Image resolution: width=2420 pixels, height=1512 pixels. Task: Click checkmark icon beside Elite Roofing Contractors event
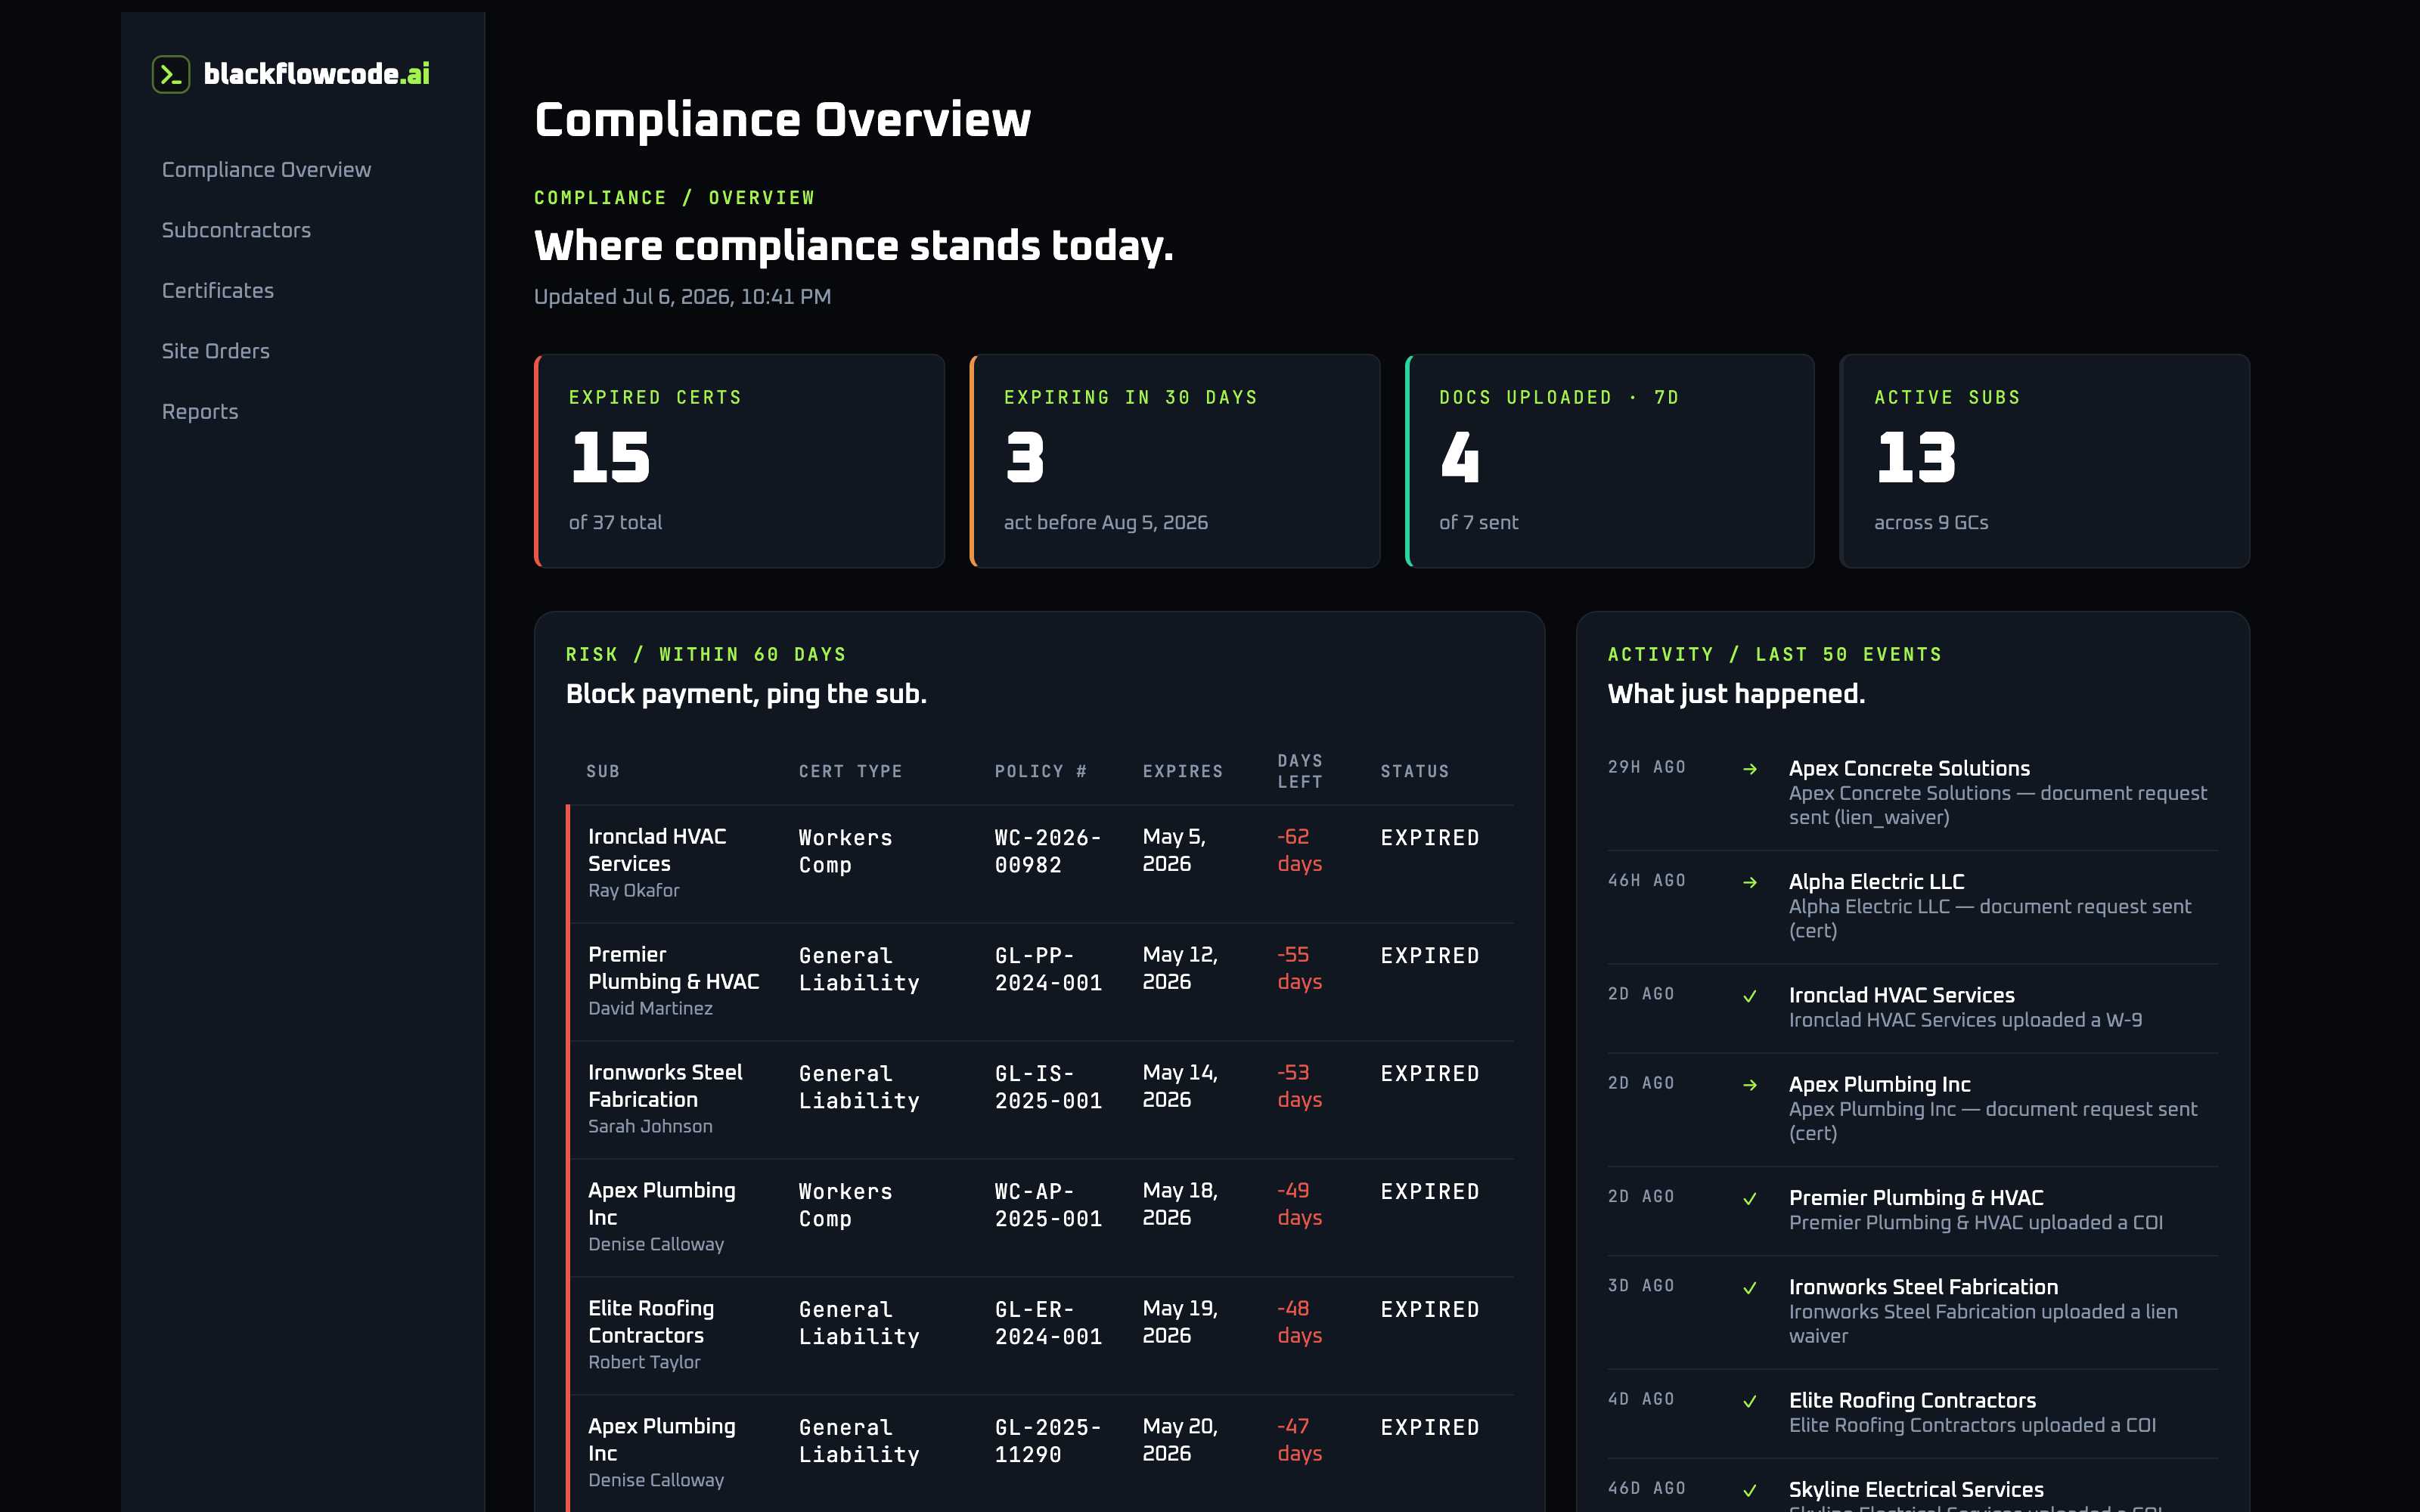pyautogui.click(x=1750, y=1401)
